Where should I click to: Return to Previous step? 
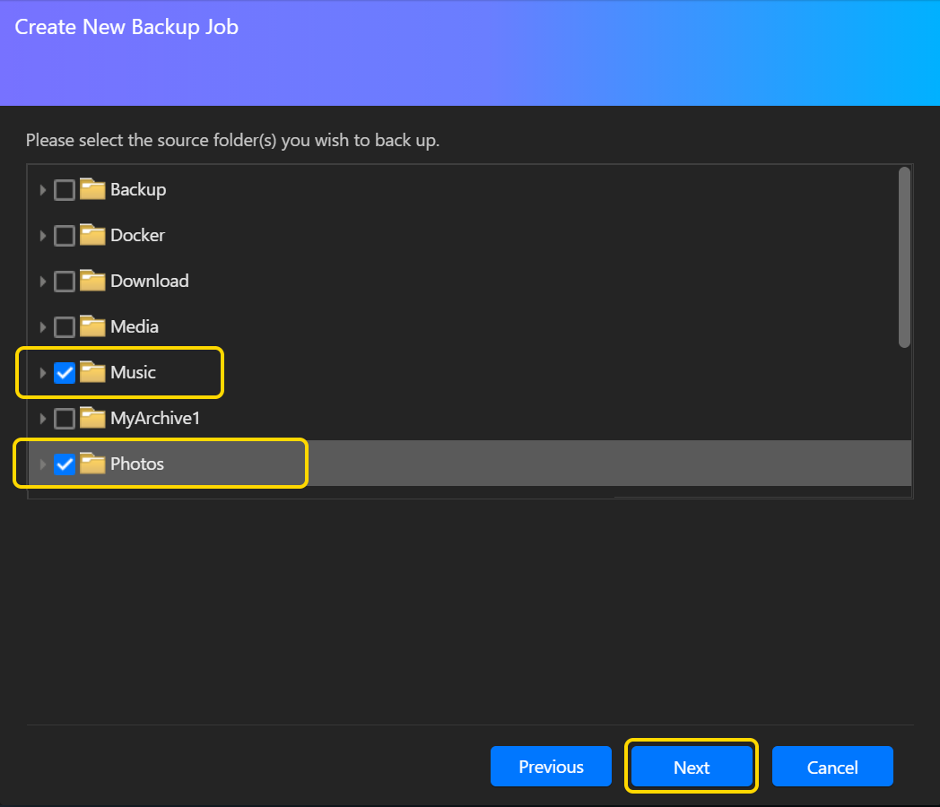pyautogui.click(x=551, y=767)
